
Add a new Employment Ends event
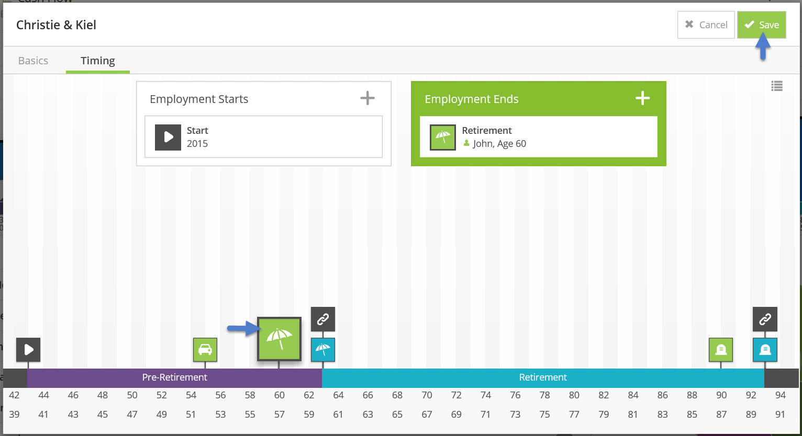pyautogui.click(x=642, y=98)
